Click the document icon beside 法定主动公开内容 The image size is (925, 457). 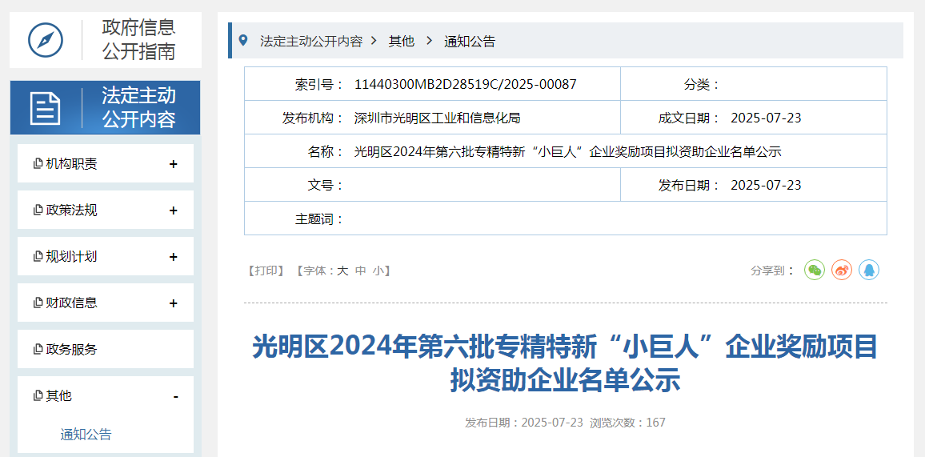coord(46,108)
